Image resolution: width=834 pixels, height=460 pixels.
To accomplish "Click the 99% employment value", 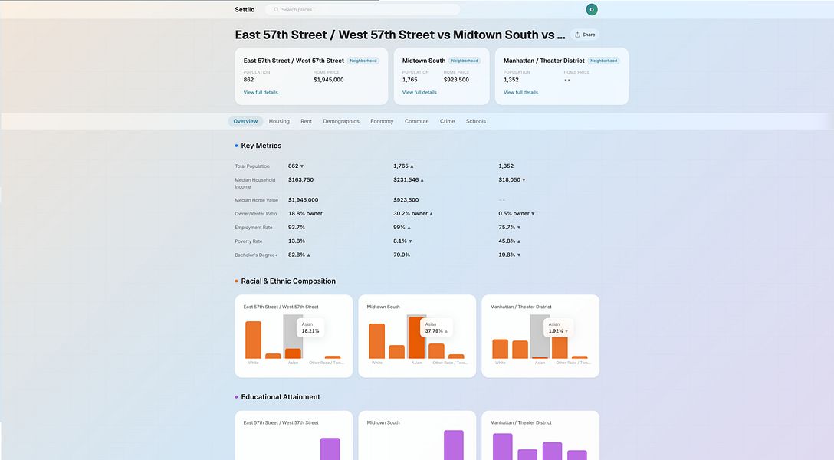I will tap(399, 228).
